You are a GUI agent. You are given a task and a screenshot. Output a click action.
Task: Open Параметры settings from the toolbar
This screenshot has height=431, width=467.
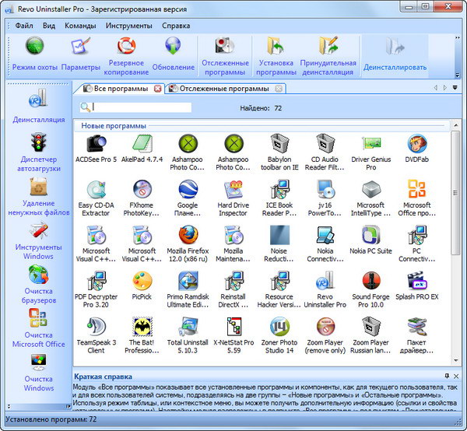(81, 48)
